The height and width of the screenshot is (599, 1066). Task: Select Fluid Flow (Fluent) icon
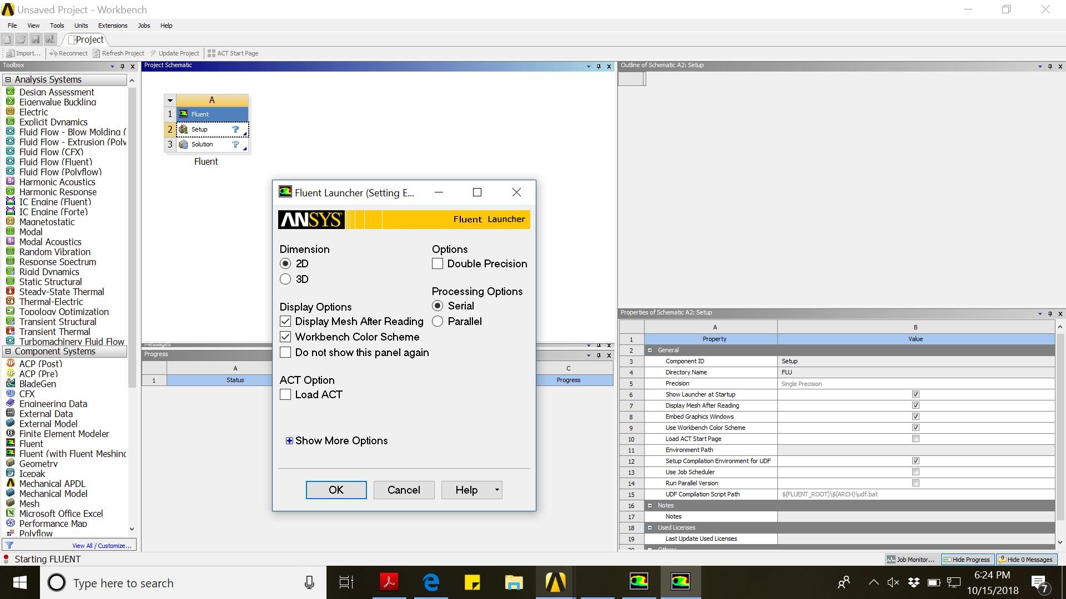(10, 161)
